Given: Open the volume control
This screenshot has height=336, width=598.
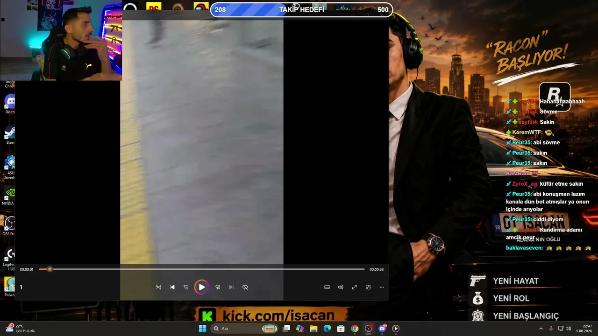Looking at the screenshot, I should click(x=341, y=287).
